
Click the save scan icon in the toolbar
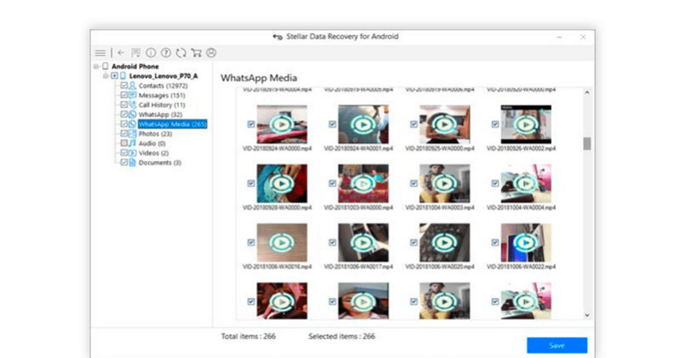136,53
